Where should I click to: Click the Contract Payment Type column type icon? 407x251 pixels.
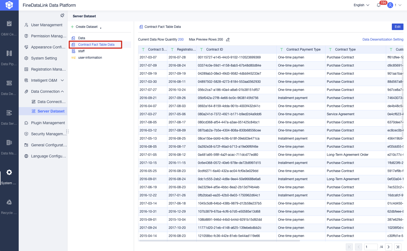click(x=282, y=49)
